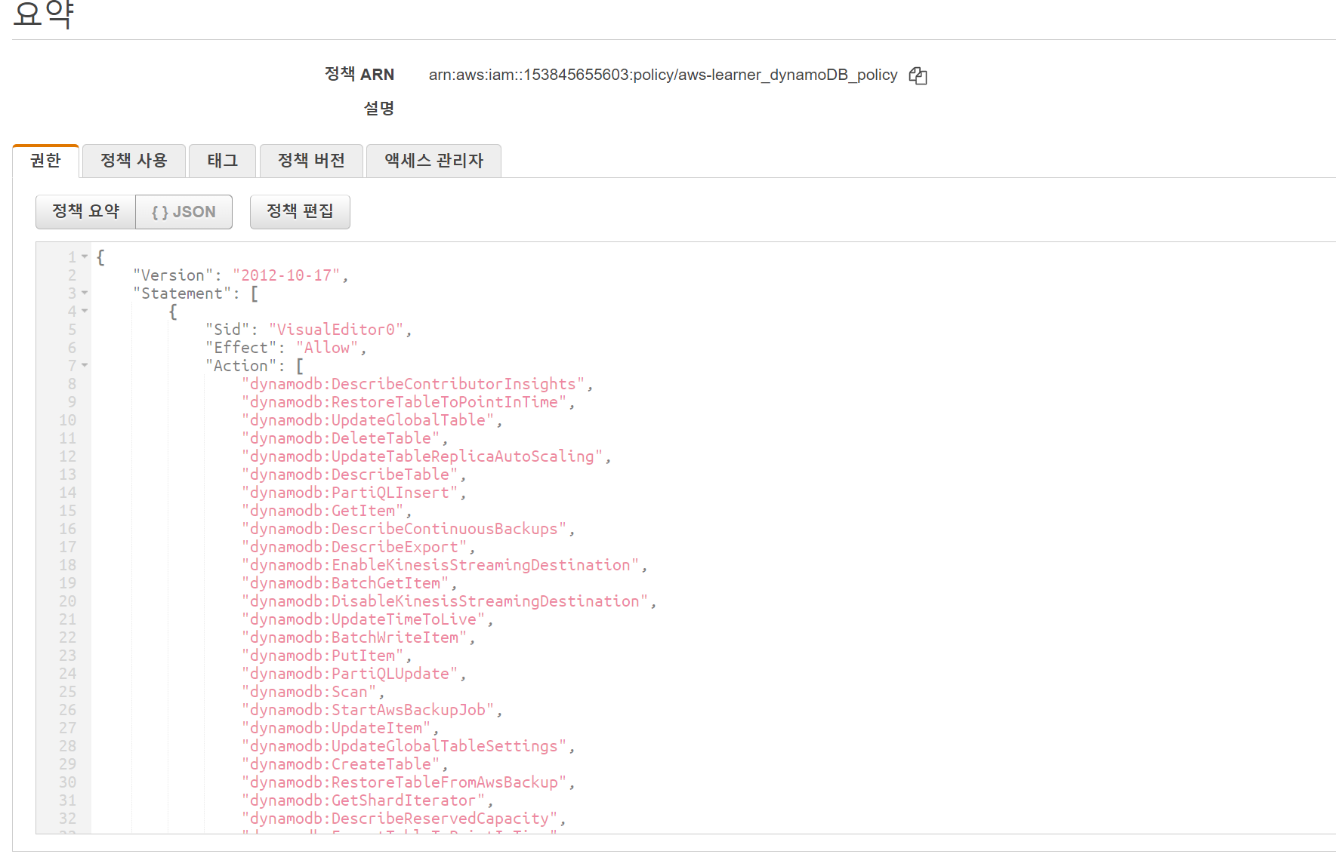Open the 태그 tab

click(222, 161)
